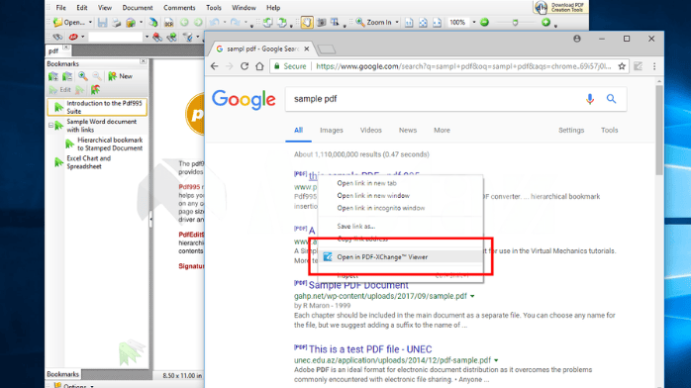Open dropdown beside gahp.net sample.pdf URL
Screen dimensions: 691x388
click(x=472, y=296)
